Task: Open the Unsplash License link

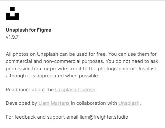Action: 75,90
